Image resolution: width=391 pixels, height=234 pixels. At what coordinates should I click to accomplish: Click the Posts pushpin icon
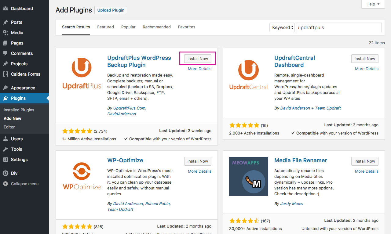point(5,22)
